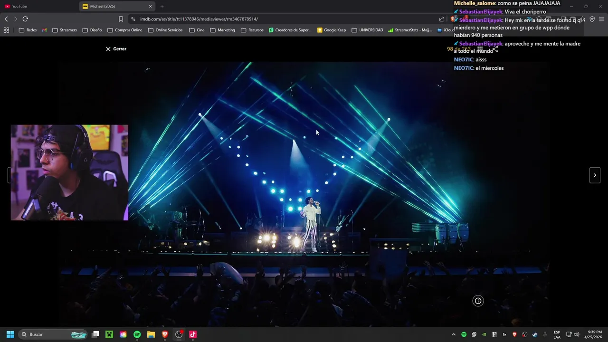Show photo info with the circled i icon

(x=478, y=301)
